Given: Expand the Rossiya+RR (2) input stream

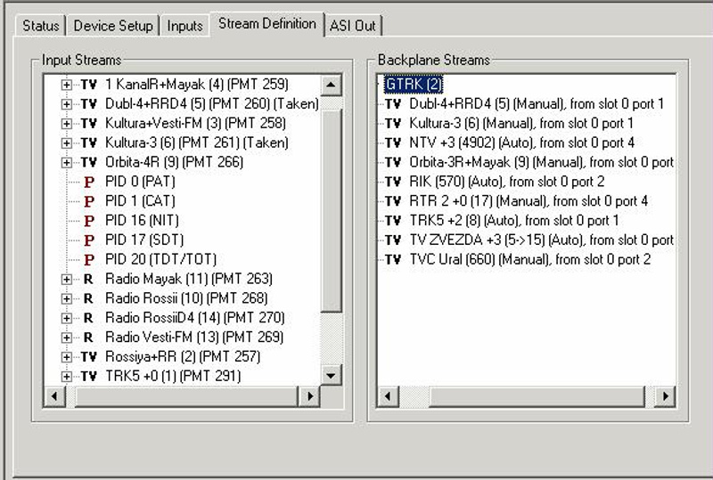Looking at the screenshot, I should (66, 357).
